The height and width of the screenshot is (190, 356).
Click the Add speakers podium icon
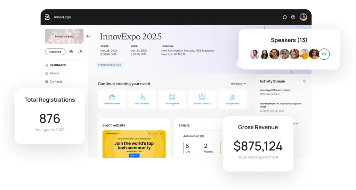click(142, 97)
